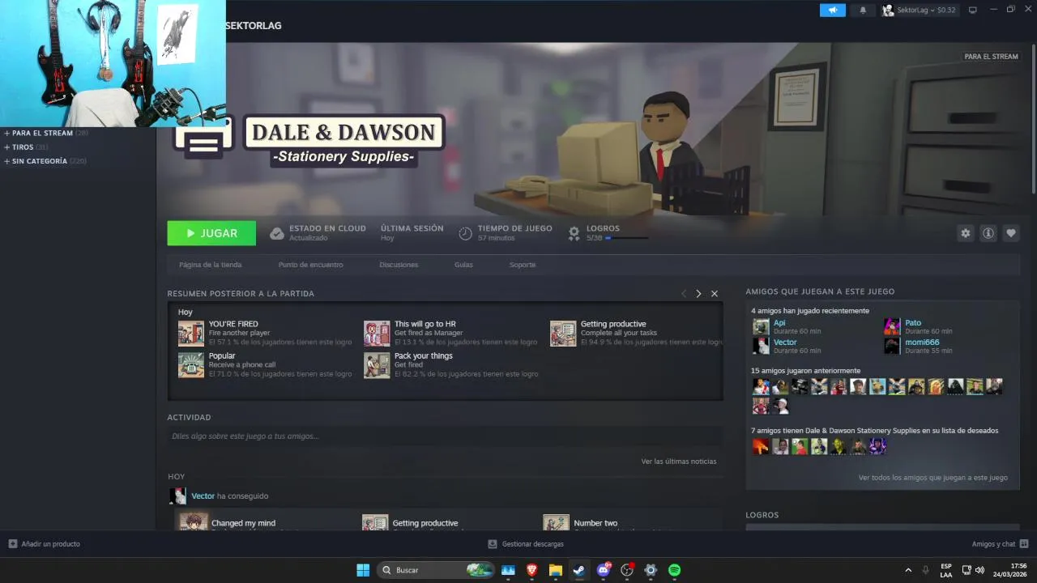The image size is (1037, 583).
Task: Show hidden system tray icons
Action: [x=907, y=570]
